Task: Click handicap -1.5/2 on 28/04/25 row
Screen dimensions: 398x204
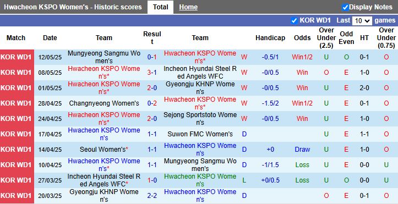Action: tap(270, 103)
